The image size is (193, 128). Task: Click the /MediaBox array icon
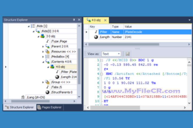click(47, 57)
